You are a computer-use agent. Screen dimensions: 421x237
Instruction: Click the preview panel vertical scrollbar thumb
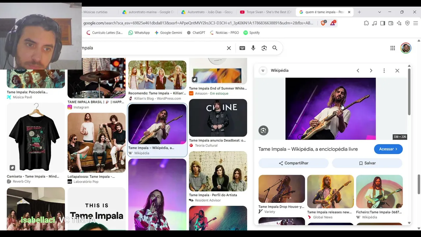click(x=409, y=92)
